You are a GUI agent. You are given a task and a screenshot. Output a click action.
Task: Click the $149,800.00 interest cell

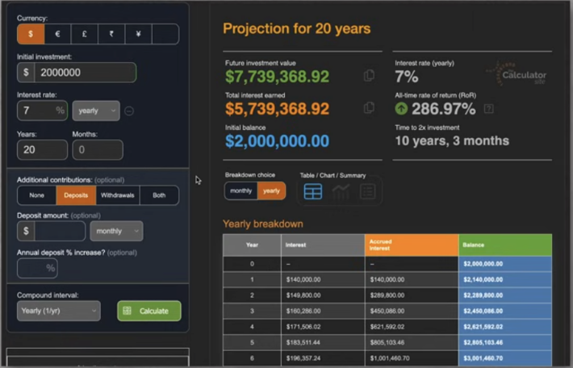[323, 295]
